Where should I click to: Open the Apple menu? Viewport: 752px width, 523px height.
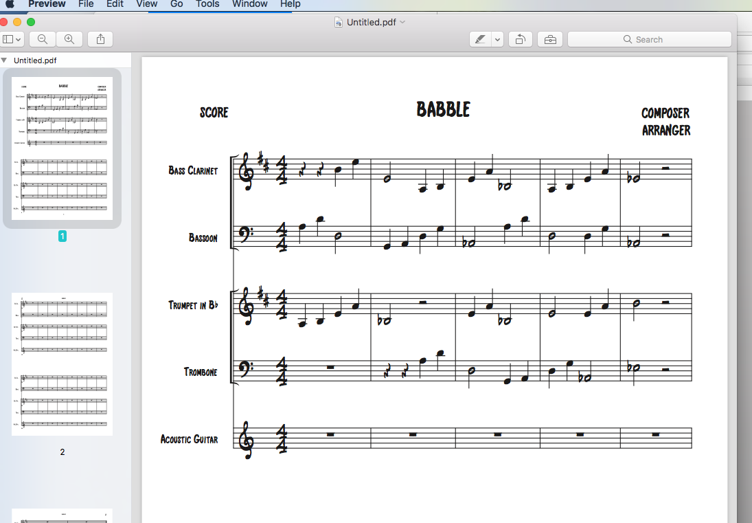(x=10, y=4)
